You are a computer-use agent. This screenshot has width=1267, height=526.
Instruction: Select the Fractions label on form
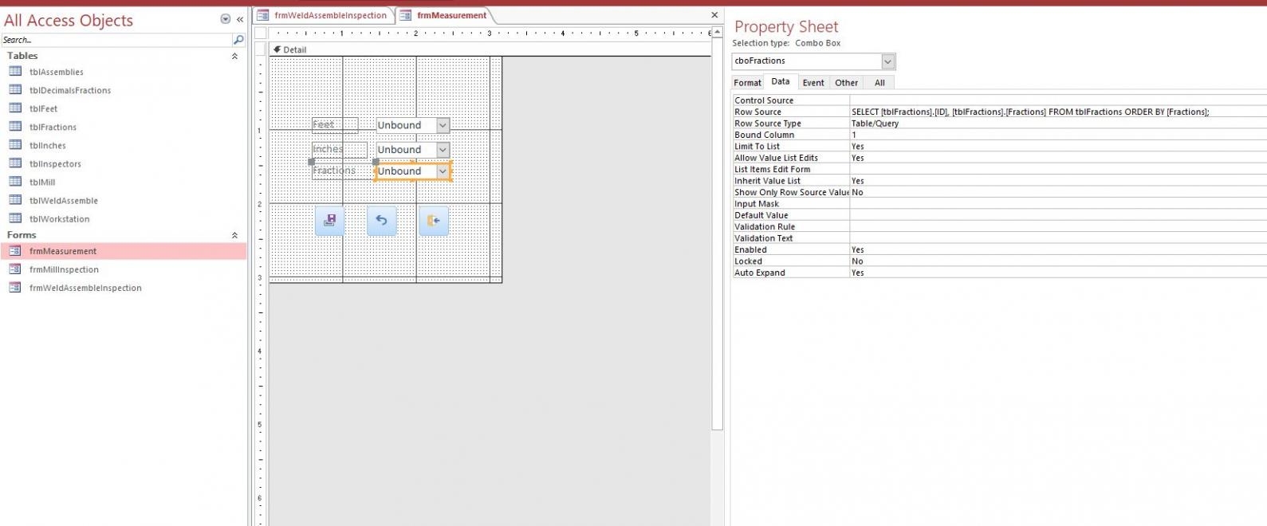pyautogui.click(x=343, y=171)
